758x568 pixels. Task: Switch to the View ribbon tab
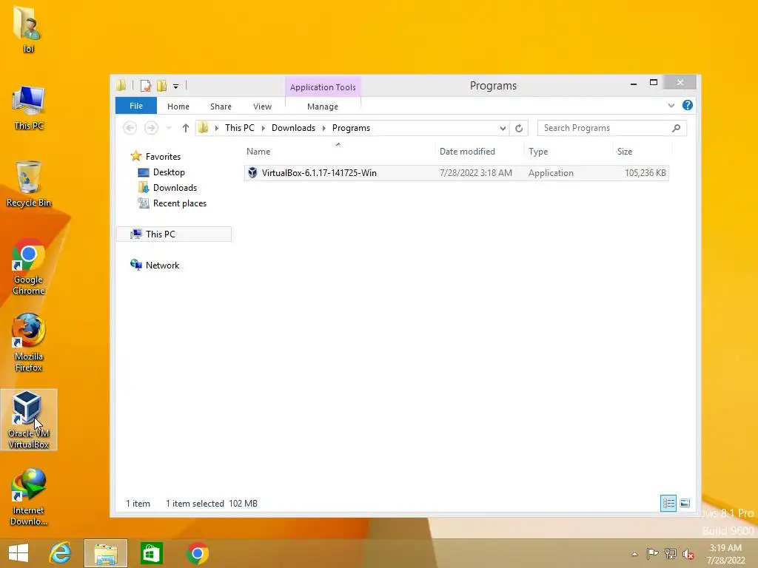point(263,106)
